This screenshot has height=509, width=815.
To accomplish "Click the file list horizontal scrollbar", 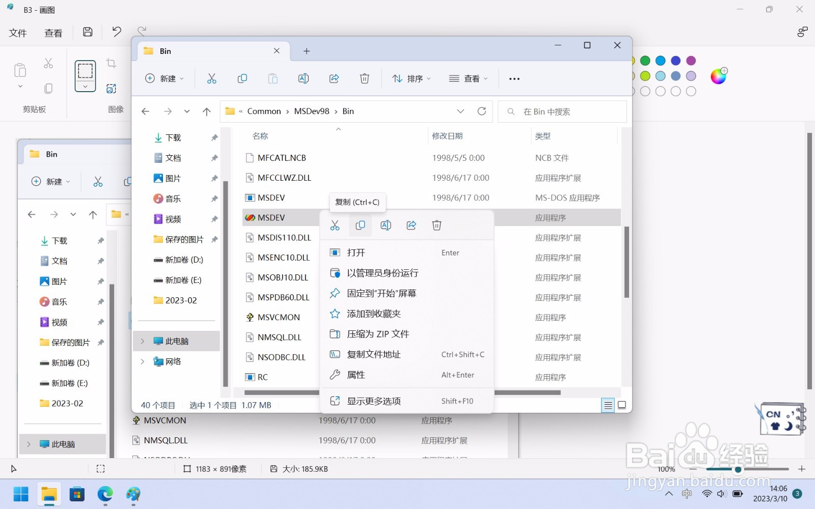I will coord(402,392).
